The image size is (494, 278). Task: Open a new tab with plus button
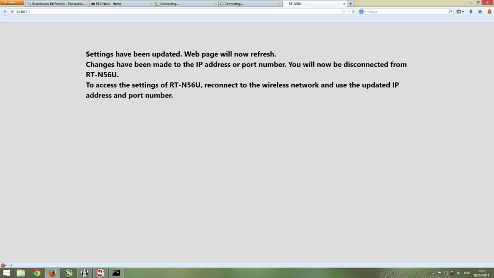pyautogui.click(x=350, y=4)
